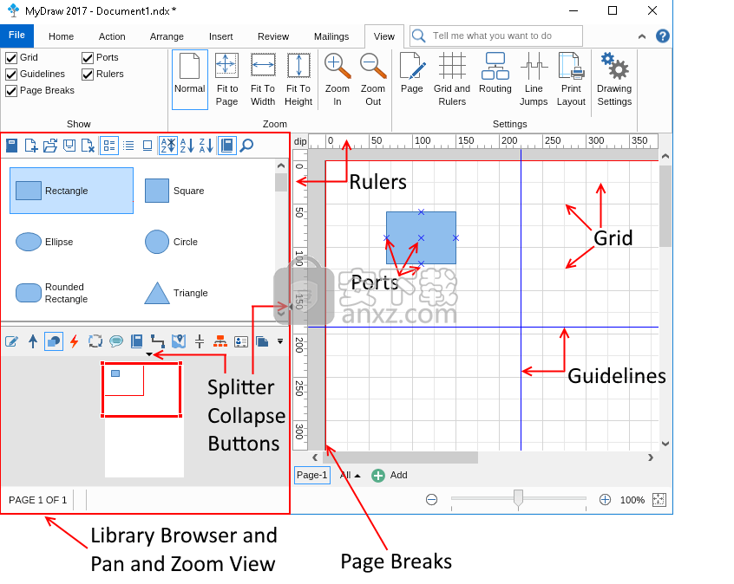This screenshot has width=734, height=584.
Task: Click Fit to Page zoom button
Action: pos(227,80)
